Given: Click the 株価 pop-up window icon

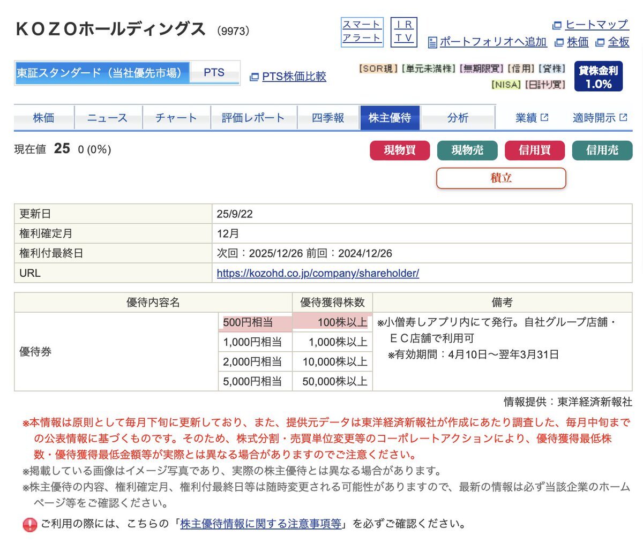Looking at the screenshot, I should (559, 42).
